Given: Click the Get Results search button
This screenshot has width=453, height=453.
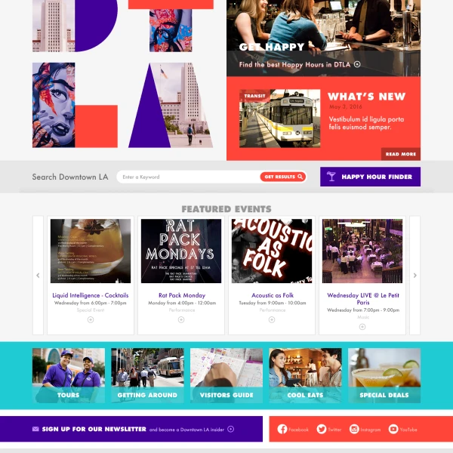Looking at the screenshot, I should pyautogui.click(x=283, y=177).
